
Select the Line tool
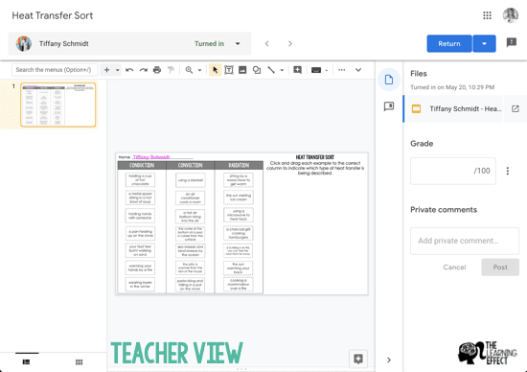(271, 70)
